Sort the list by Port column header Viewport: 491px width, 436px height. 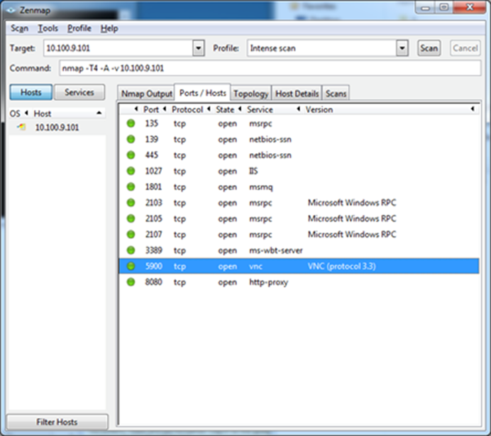click(151, 109)
